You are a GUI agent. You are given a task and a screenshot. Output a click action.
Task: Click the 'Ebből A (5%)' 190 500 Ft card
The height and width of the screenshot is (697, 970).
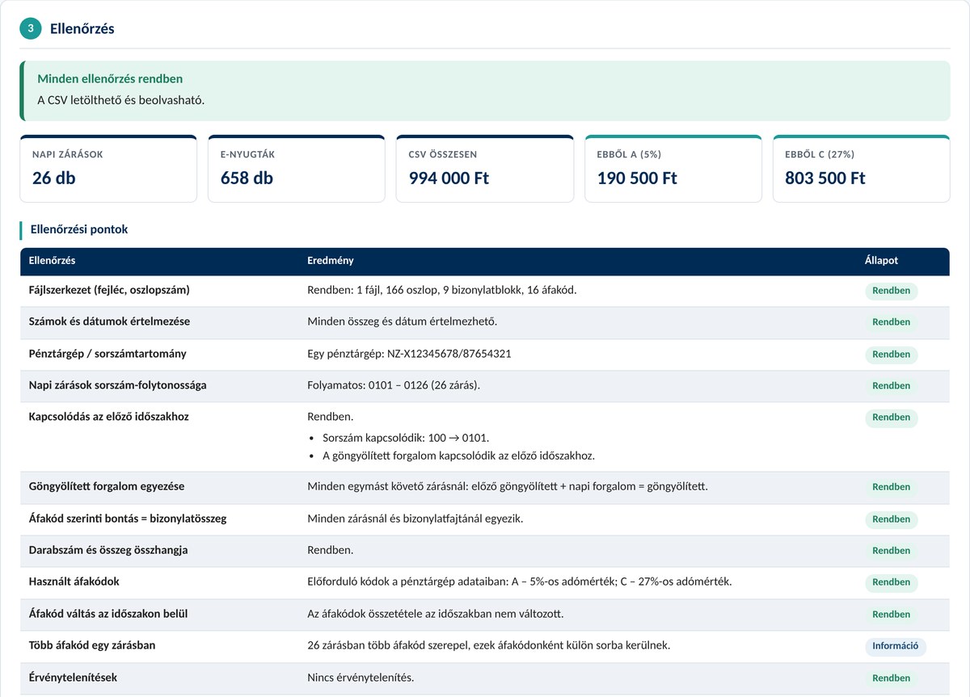click(673, 168)
